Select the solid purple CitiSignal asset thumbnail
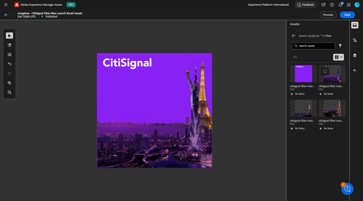Image resolution: width=363 pixels, height=201 pixels. click(303, 73)
